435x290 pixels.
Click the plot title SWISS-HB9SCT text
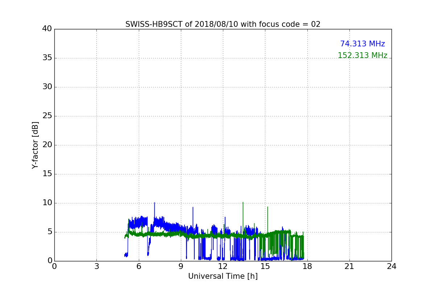[x=223, y=24]
